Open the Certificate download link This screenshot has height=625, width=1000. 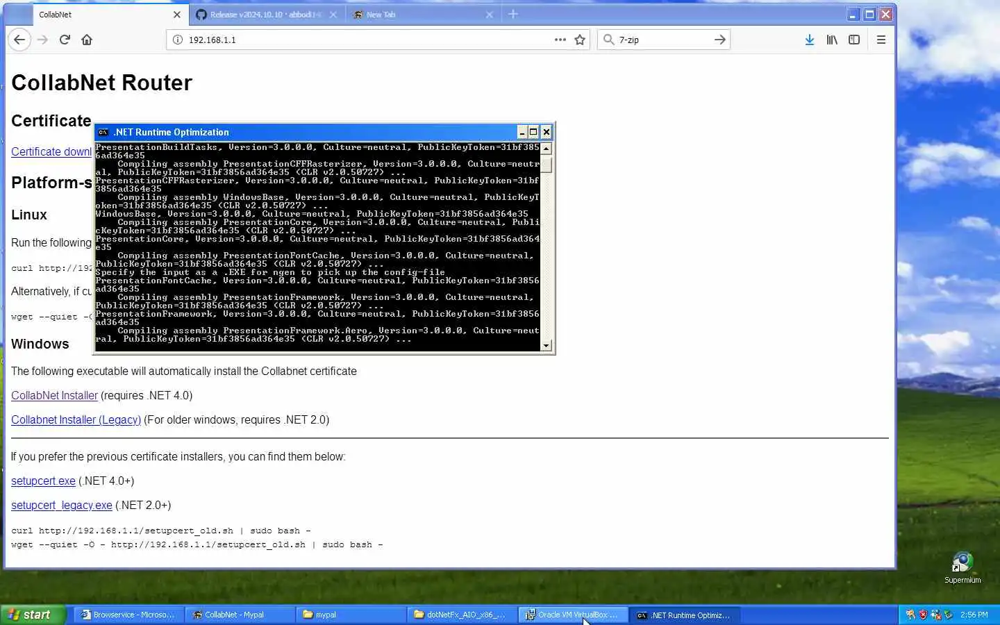[51, 151]
